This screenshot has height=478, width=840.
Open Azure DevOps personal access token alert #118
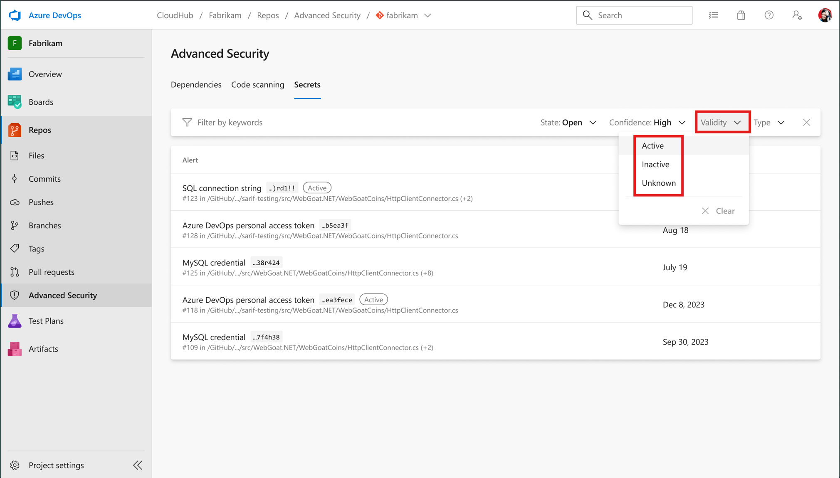[x=495, y=304]
